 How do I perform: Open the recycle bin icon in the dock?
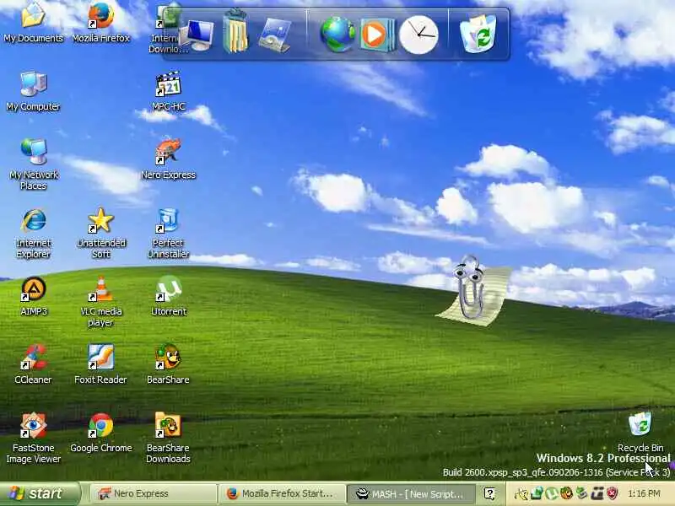[x=478, y=34]
